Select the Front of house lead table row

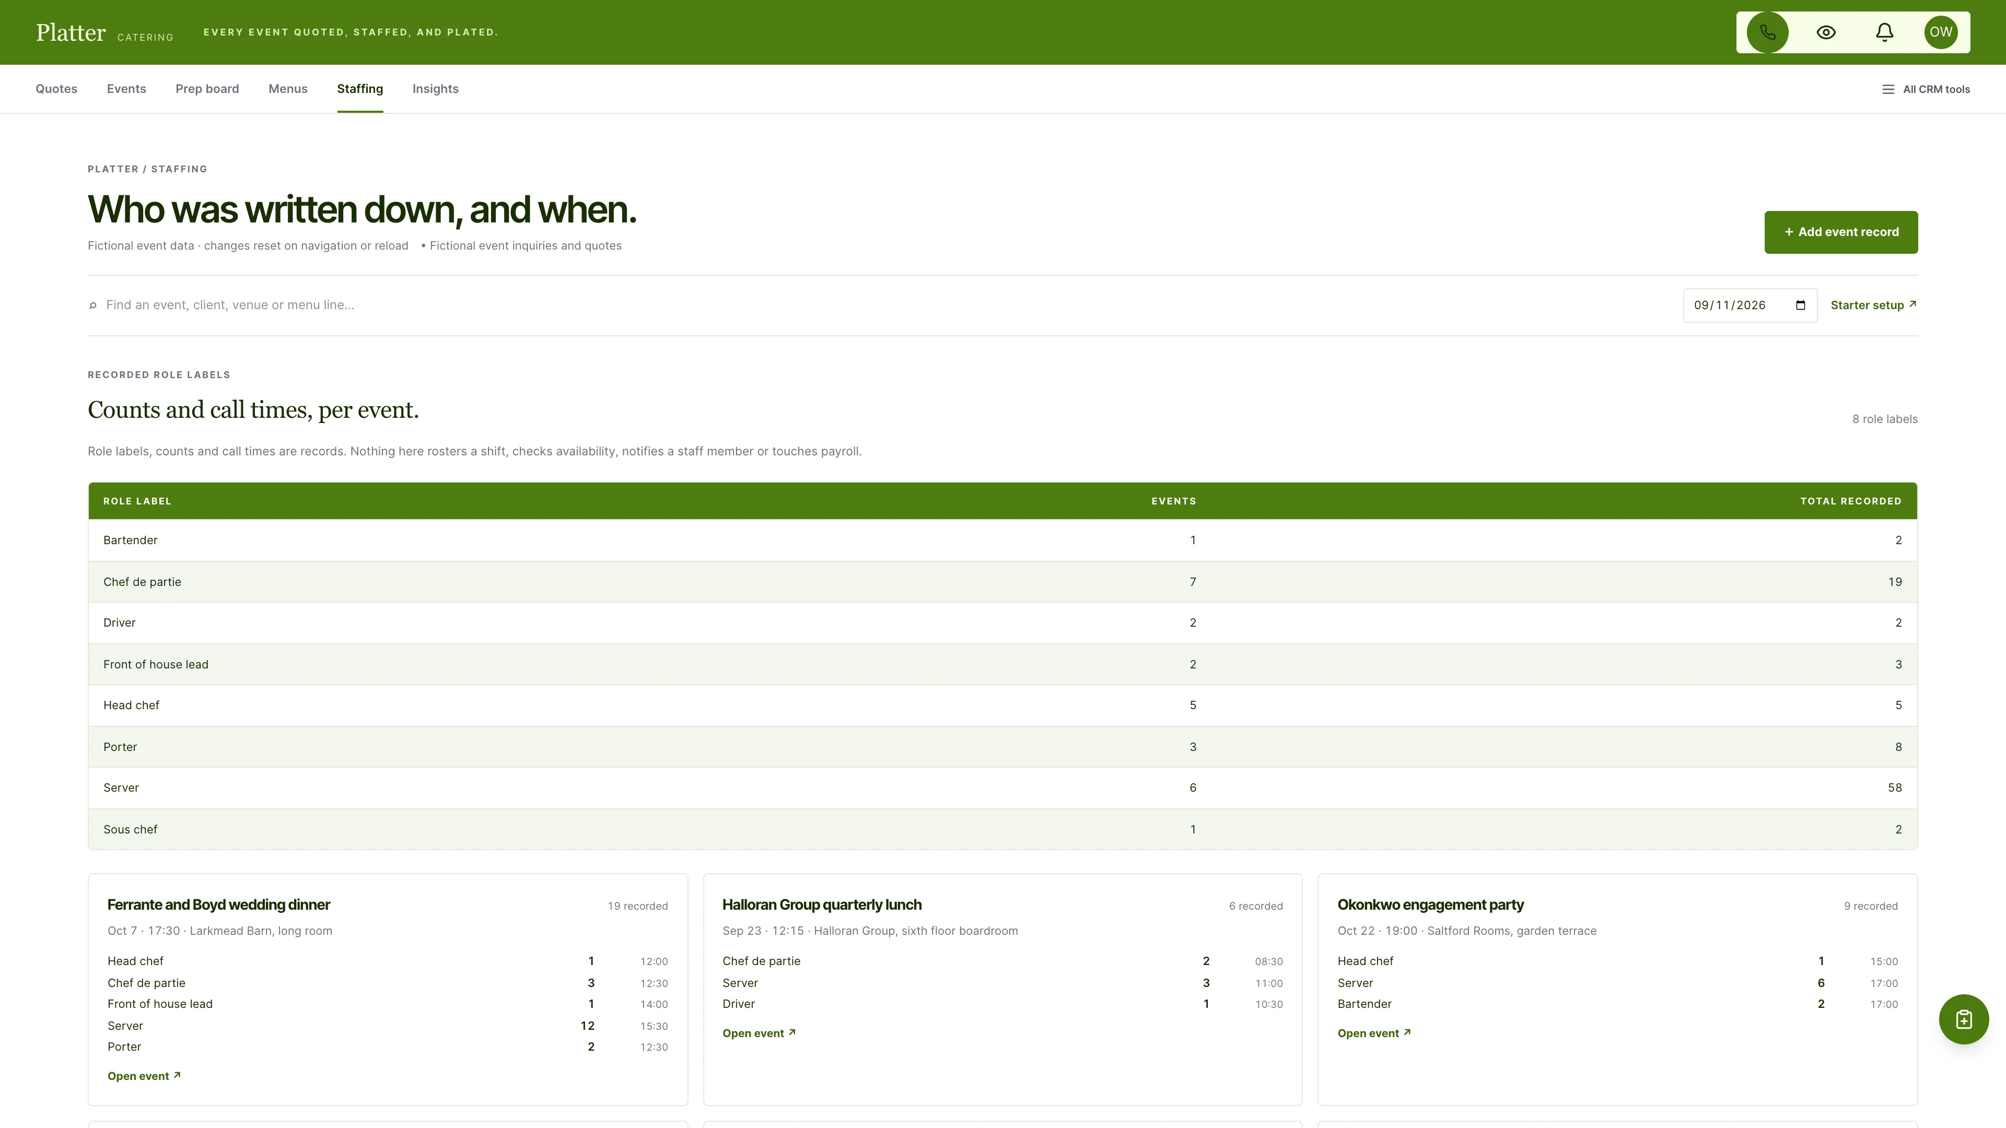tap(1003, 664)
